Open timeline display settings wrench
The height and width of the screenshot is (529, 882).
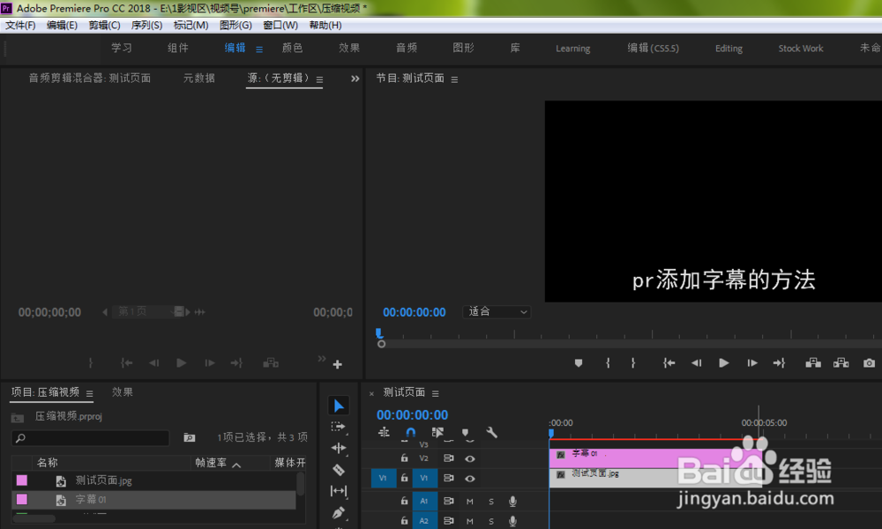[x=491, y=432]
